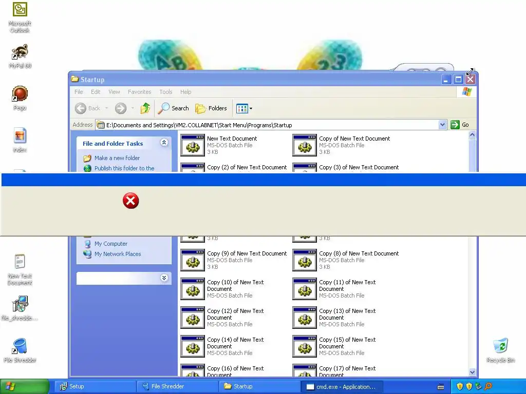Click the on-screen keyboard tray icon

[441, 387]
